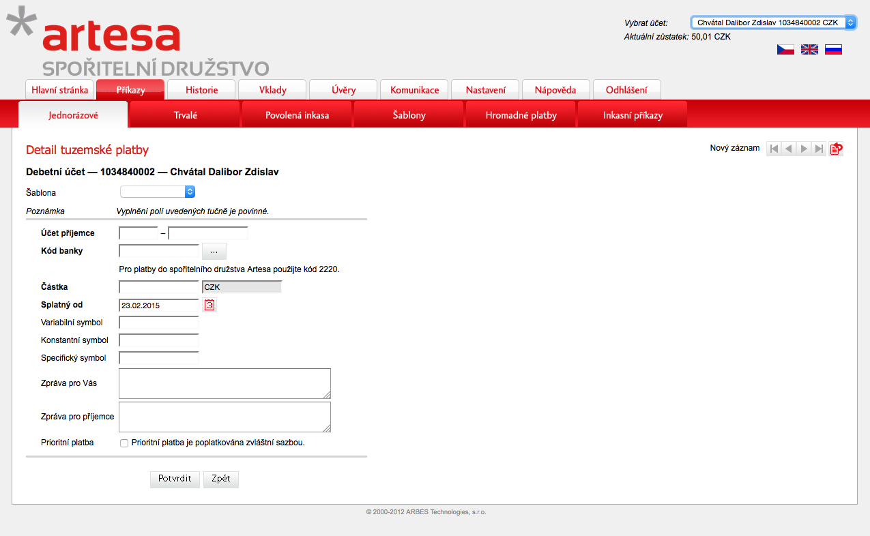Image resolution: width=870 pixels, height=536 pixels.
Task: Select the Jednorázové subtab
Action: [73, 115]
